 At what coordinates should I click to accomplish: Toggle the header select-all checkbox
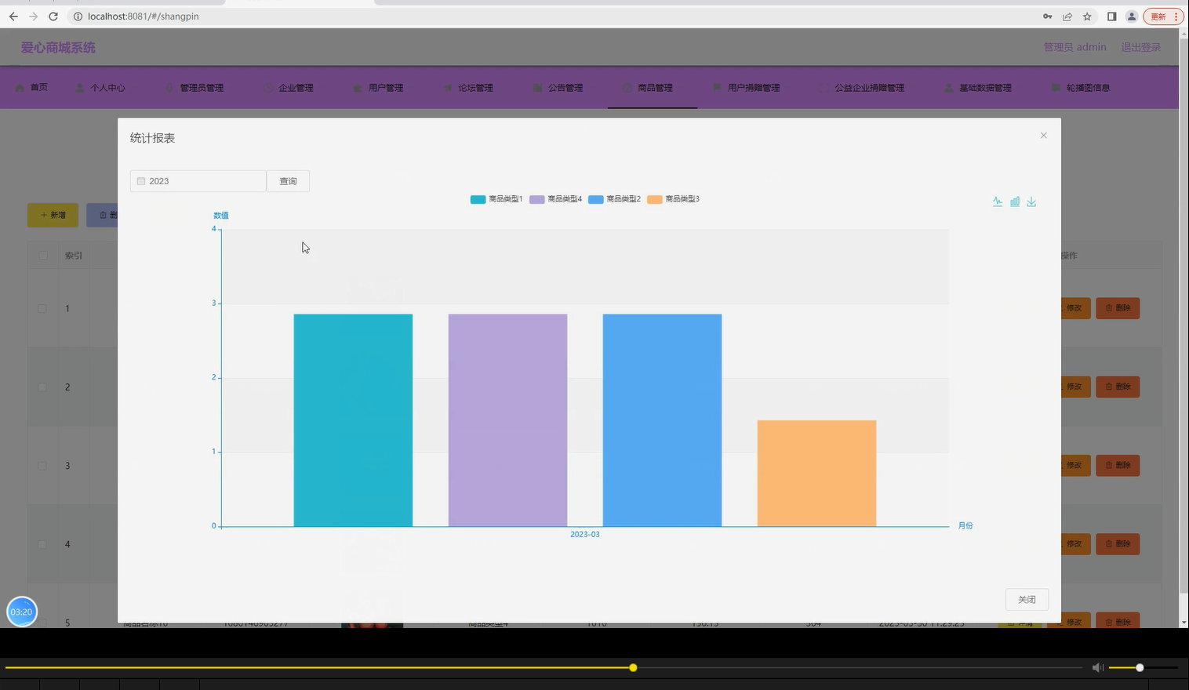click(x=43, y=256)
